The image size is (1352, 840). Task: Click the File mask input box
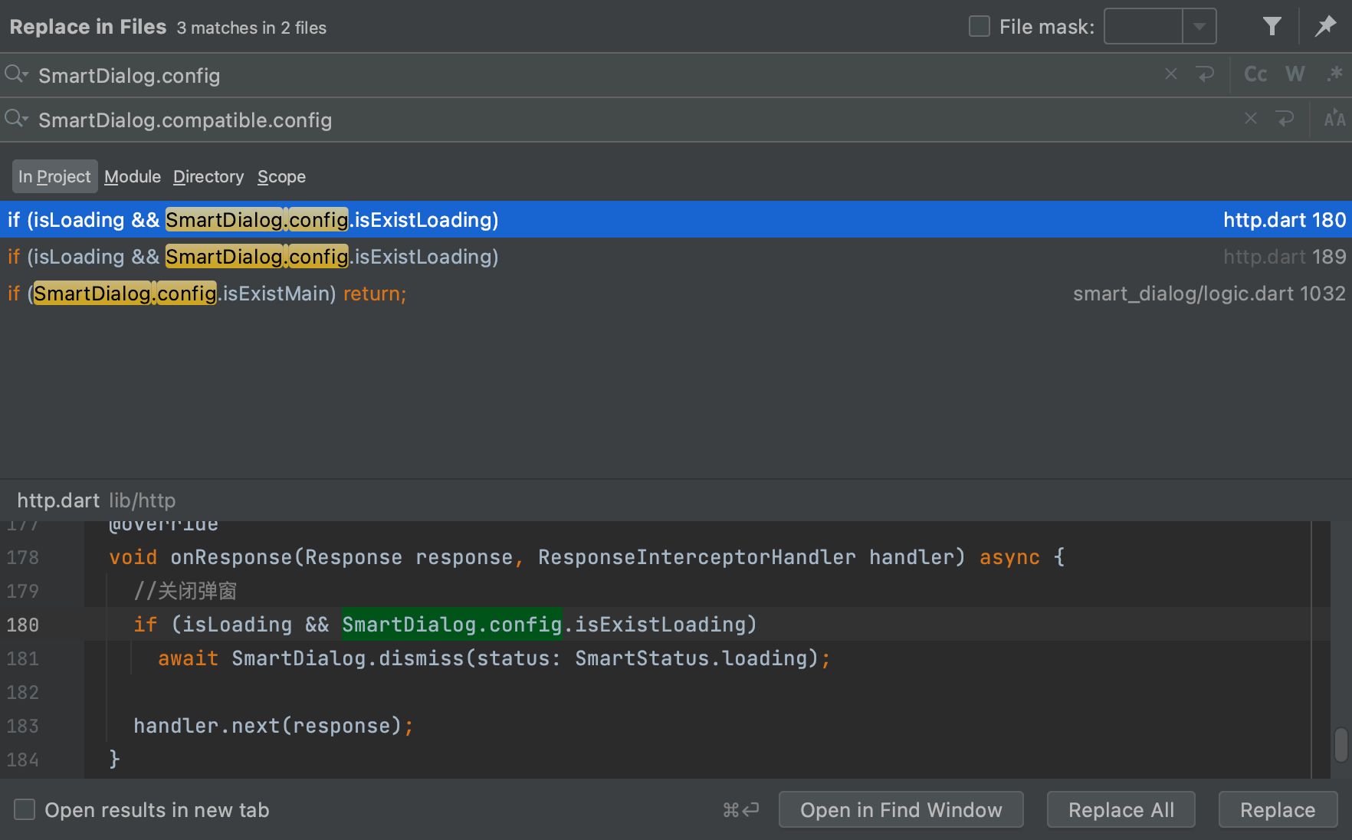tap(1143, 27)
